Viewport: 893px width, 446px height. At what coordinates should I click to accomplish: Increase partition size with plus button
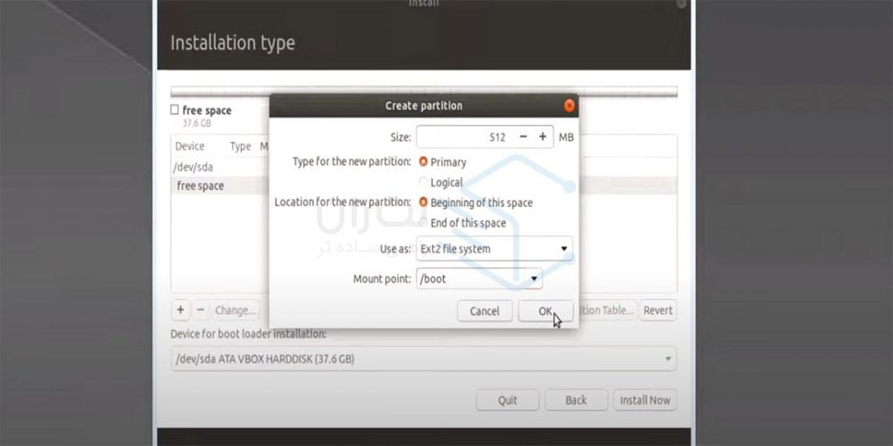(542, 137)
